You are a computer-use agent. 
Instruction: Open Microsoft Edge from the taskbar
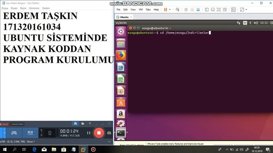point(34,149)
